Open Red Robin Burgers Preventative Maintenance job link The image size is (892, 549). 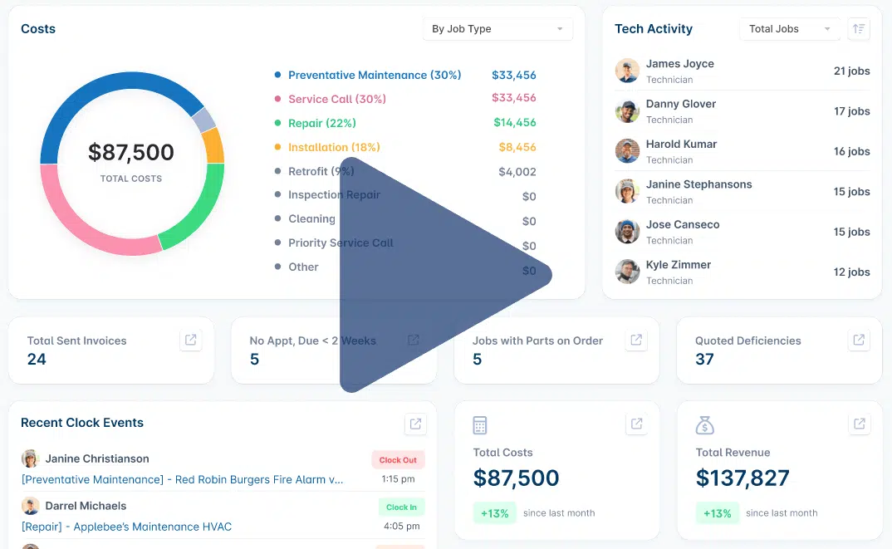pos(182,479)
